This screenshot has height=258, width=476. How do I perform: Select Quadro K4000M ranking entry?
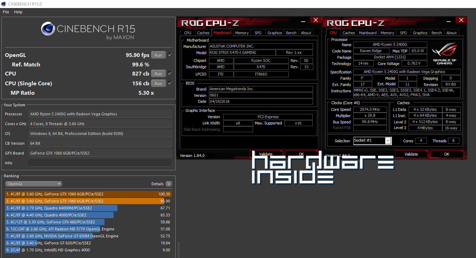(x=88, y=208)
